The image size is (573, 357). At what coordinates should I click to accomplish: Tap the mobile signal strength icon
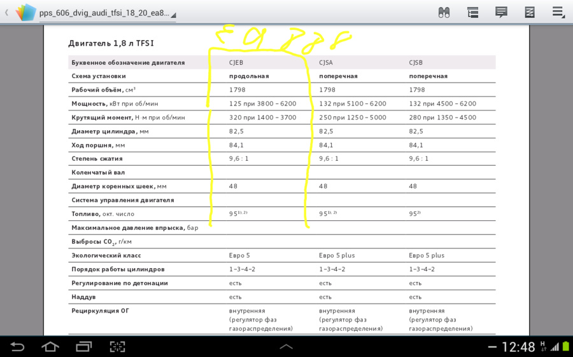[x=555, y=347]
